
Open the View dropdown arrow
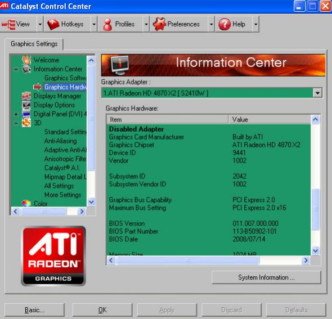(40, 24)
